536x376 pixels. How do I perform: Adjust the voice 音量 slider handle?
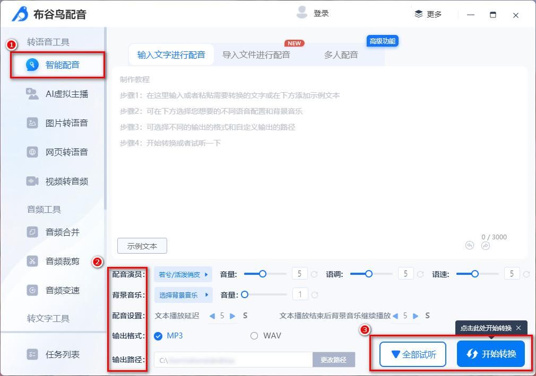(262, 274)
